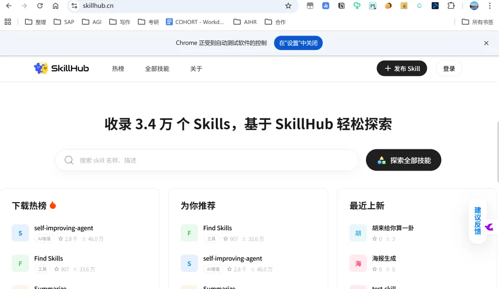View site information icon beside skillhub.cn
This screenshot has height=289, width=499.
coord(74,6)
